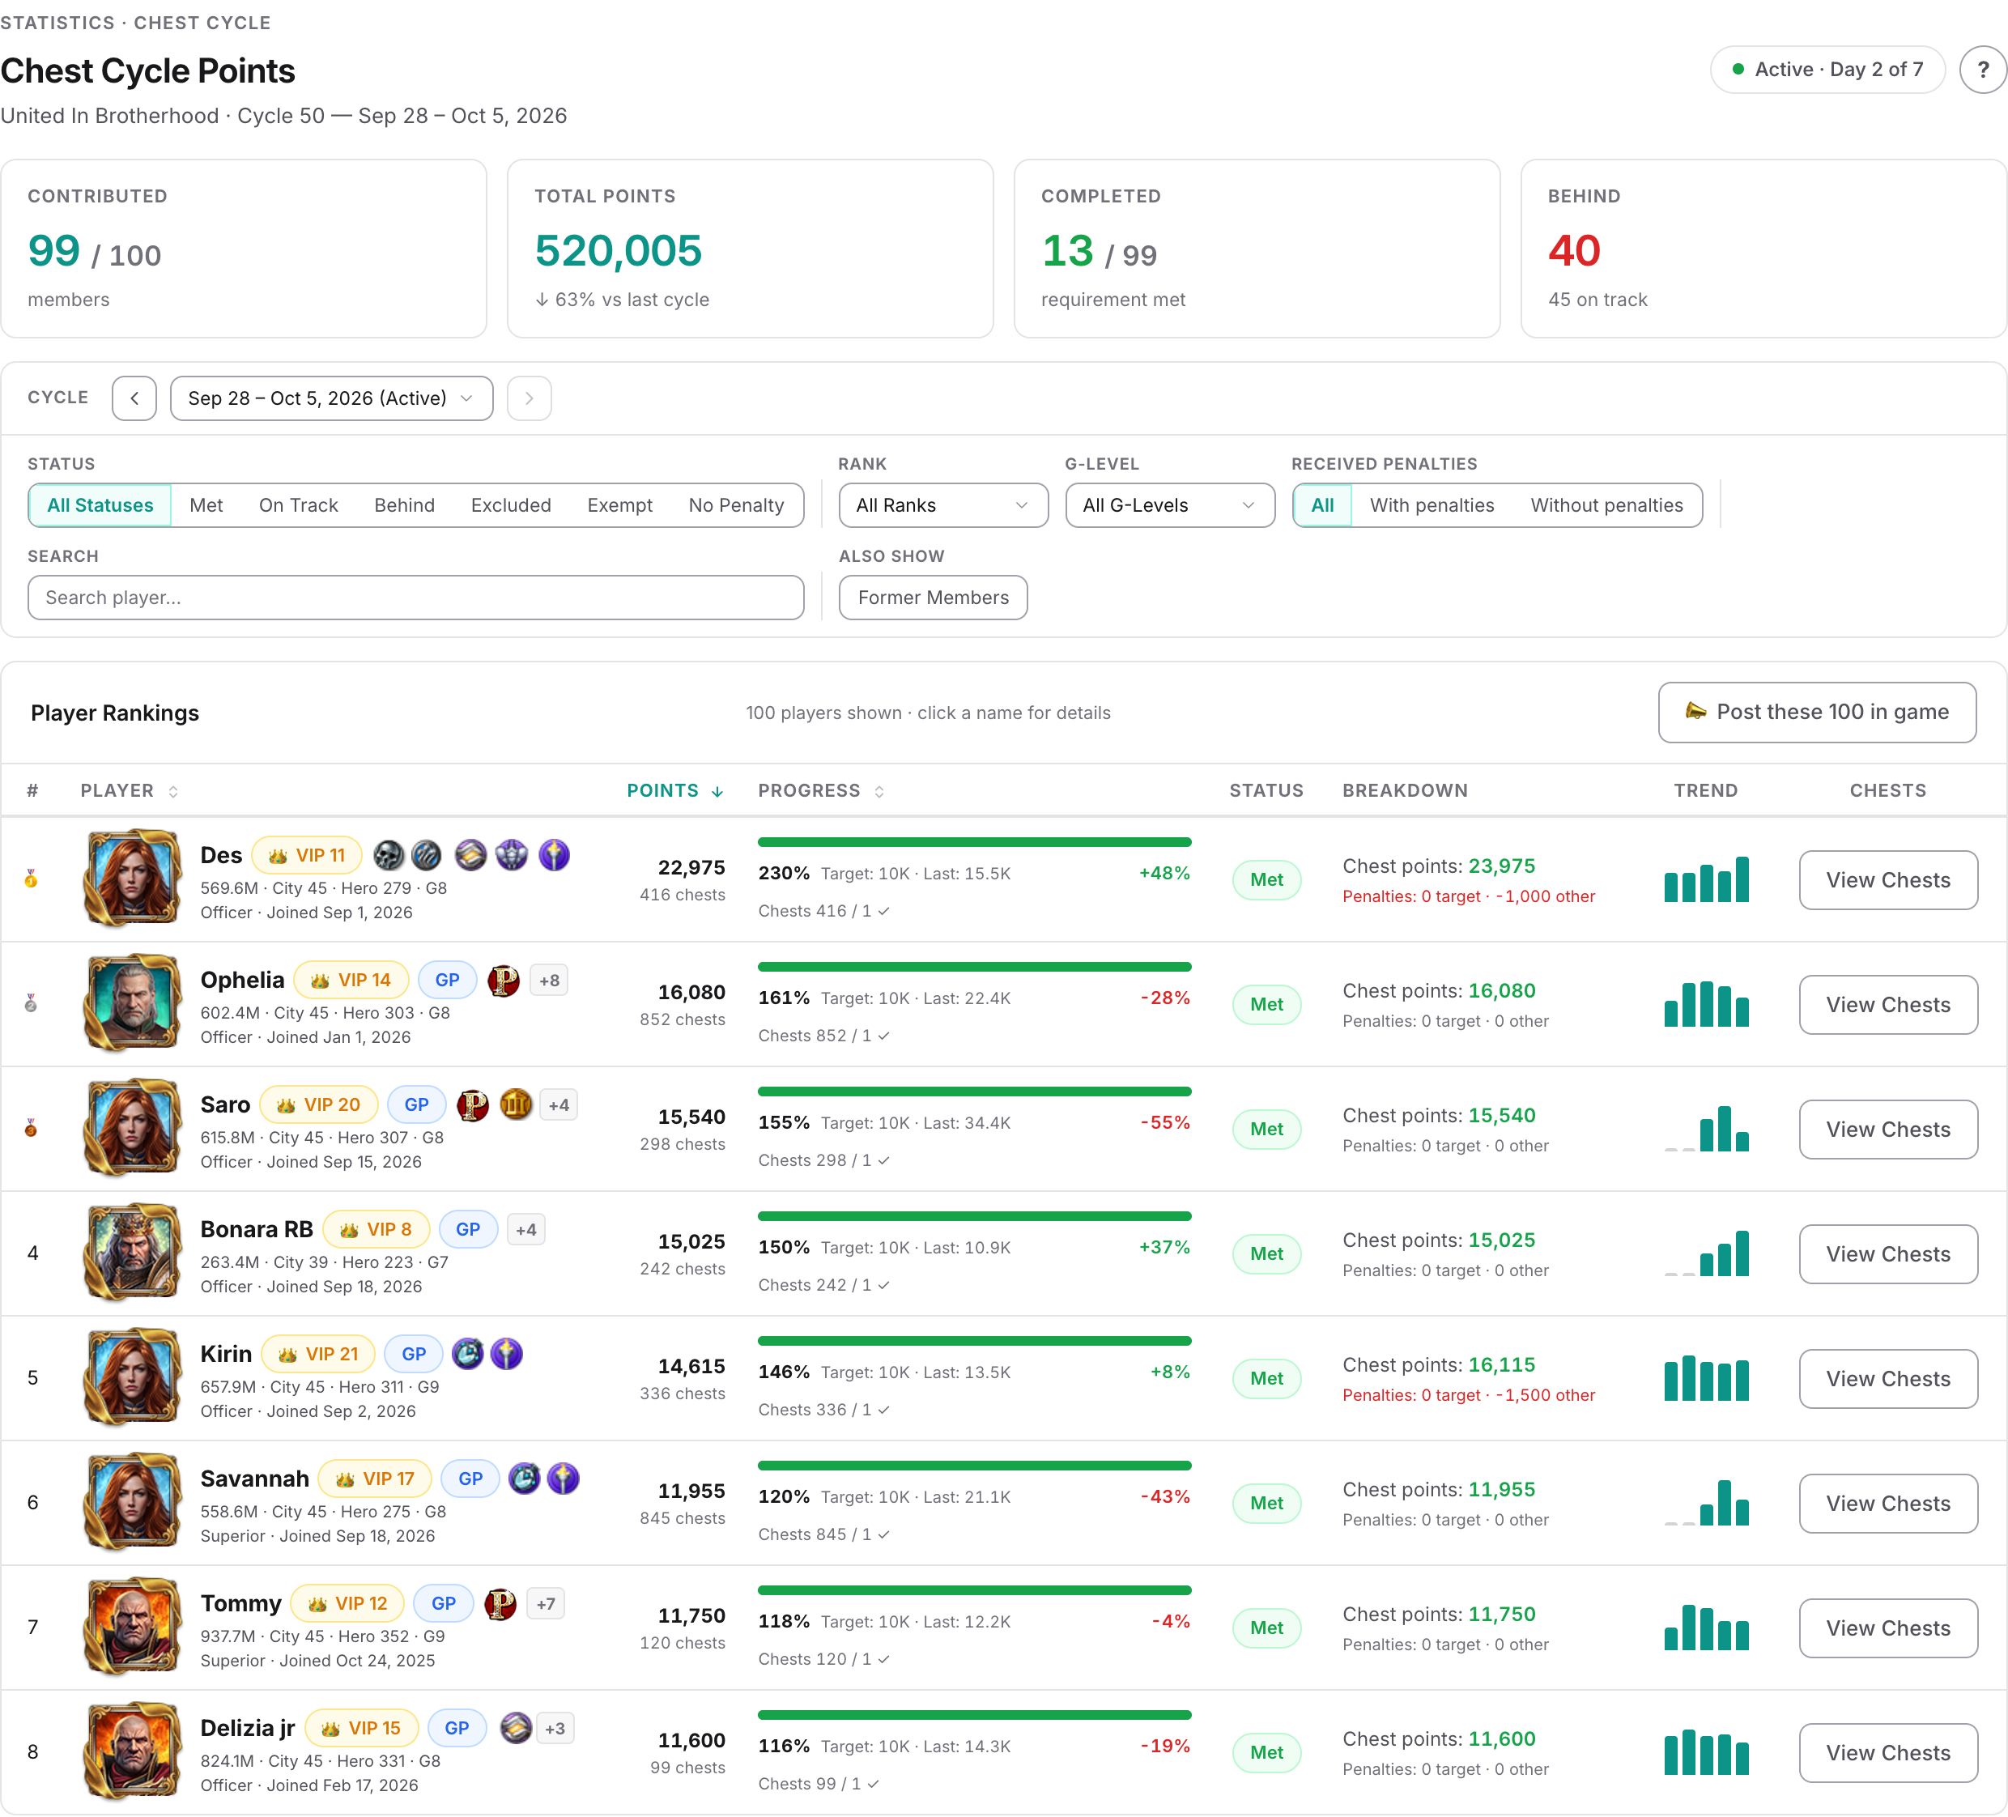Click the next cycle arrow

[x=529, y=398]
